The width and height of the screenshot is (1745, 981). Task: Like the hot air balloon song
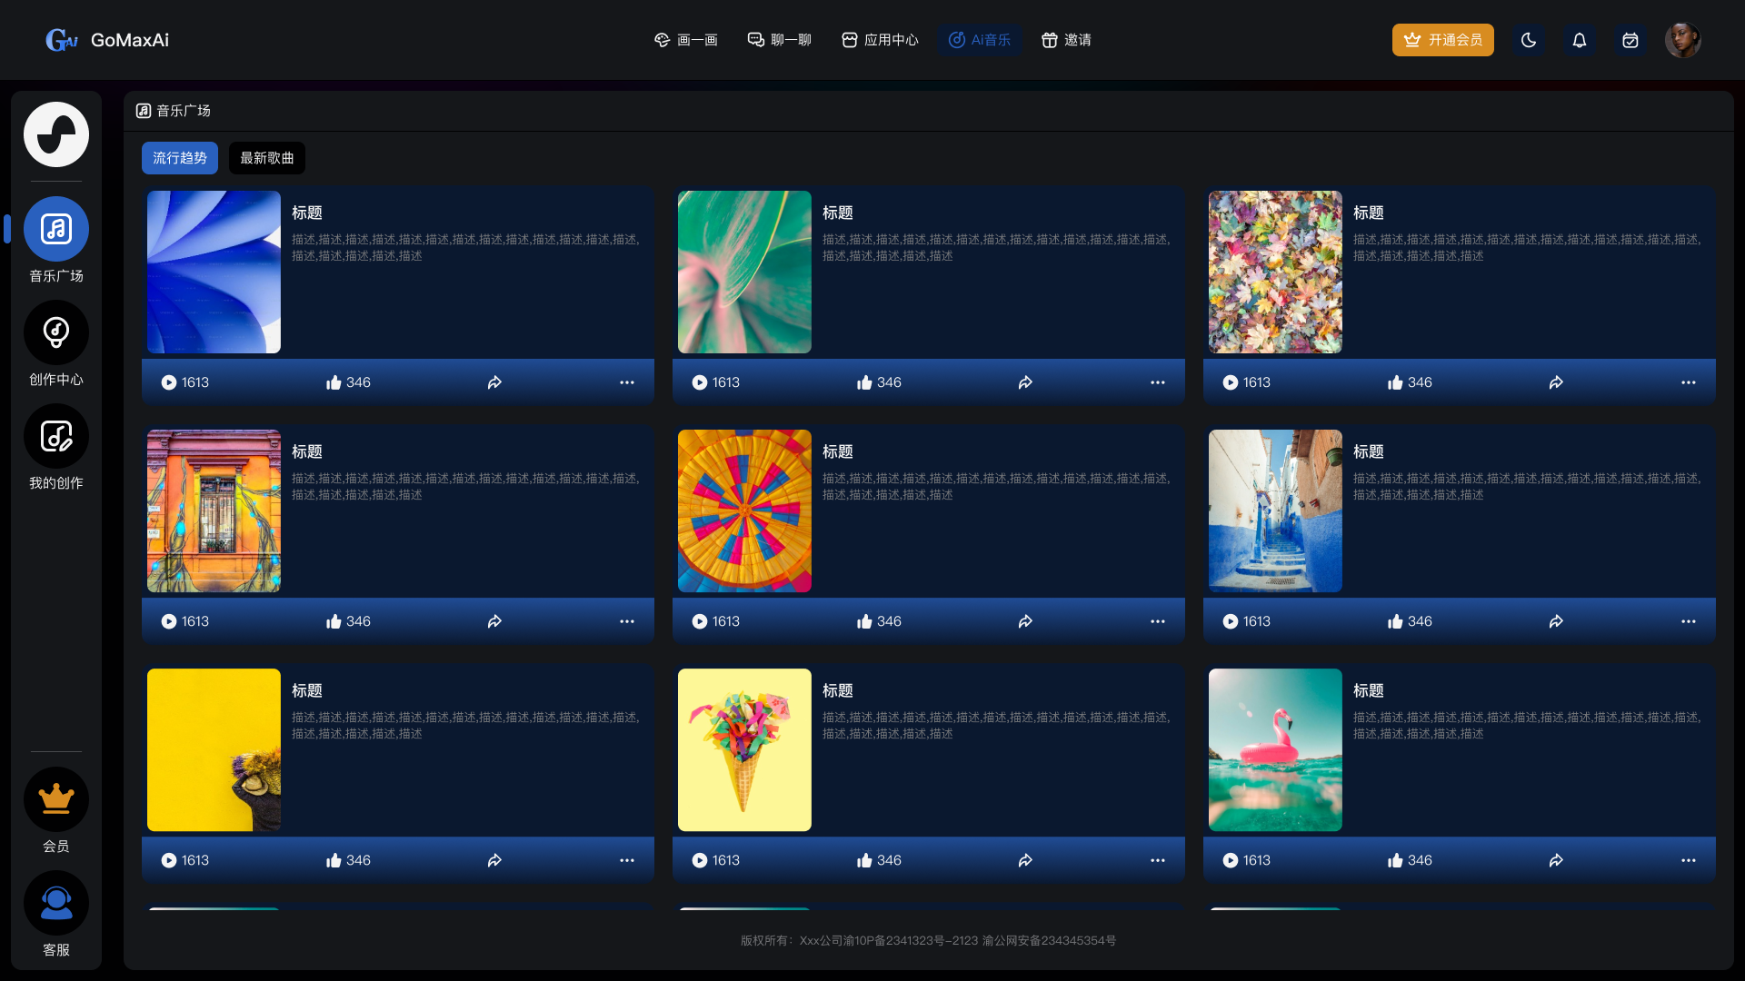tap(864, 621)
